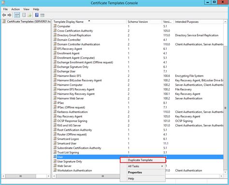
Task: Open the View menu
Action: [x=26, y=9]
